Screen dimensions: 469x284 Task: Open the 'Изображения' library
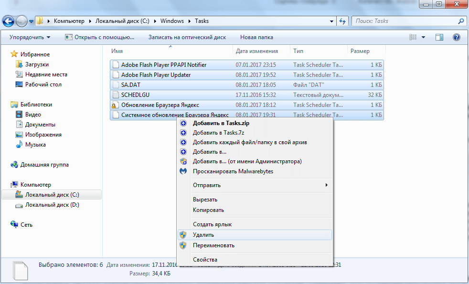click(38, 135)
